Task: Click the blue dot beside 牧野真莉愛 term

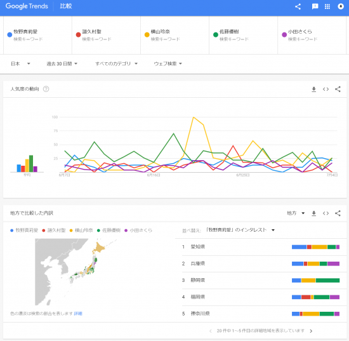Action: coord(10,35)
